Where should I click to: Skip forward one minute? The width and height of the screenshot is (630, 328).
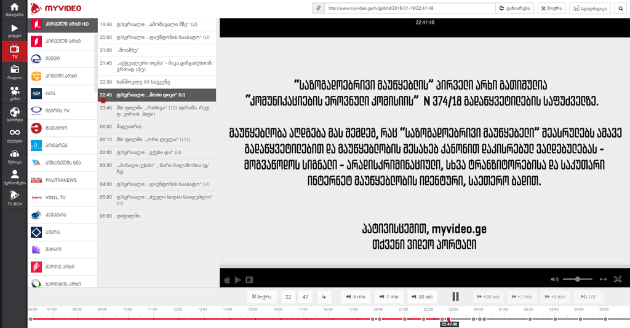click(522, 297)
